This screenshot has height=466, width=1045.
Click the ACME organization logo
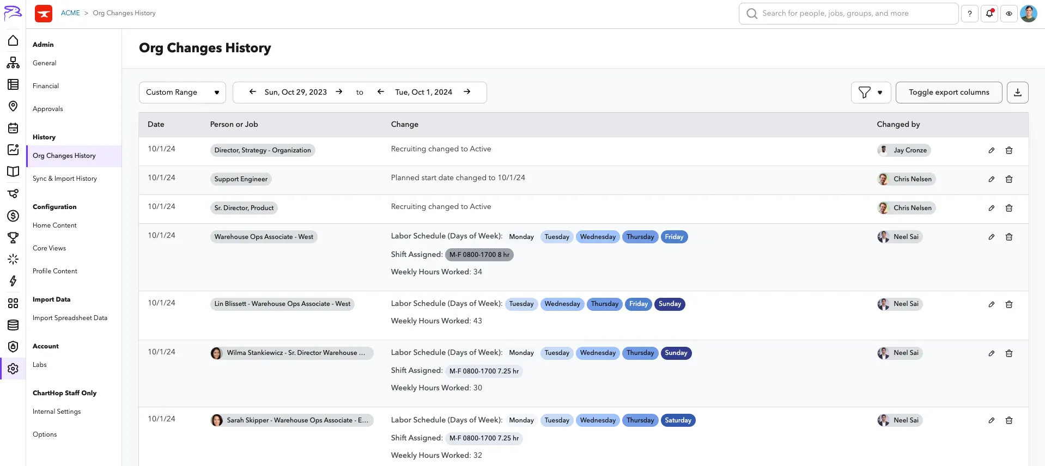(x=44, y=14)
